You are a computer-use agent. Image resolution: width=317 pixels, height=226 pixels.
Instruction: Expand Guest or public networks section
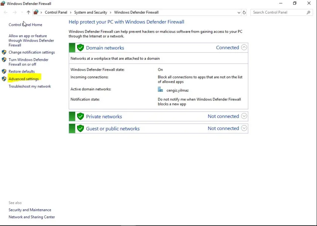tap(244, 128)
